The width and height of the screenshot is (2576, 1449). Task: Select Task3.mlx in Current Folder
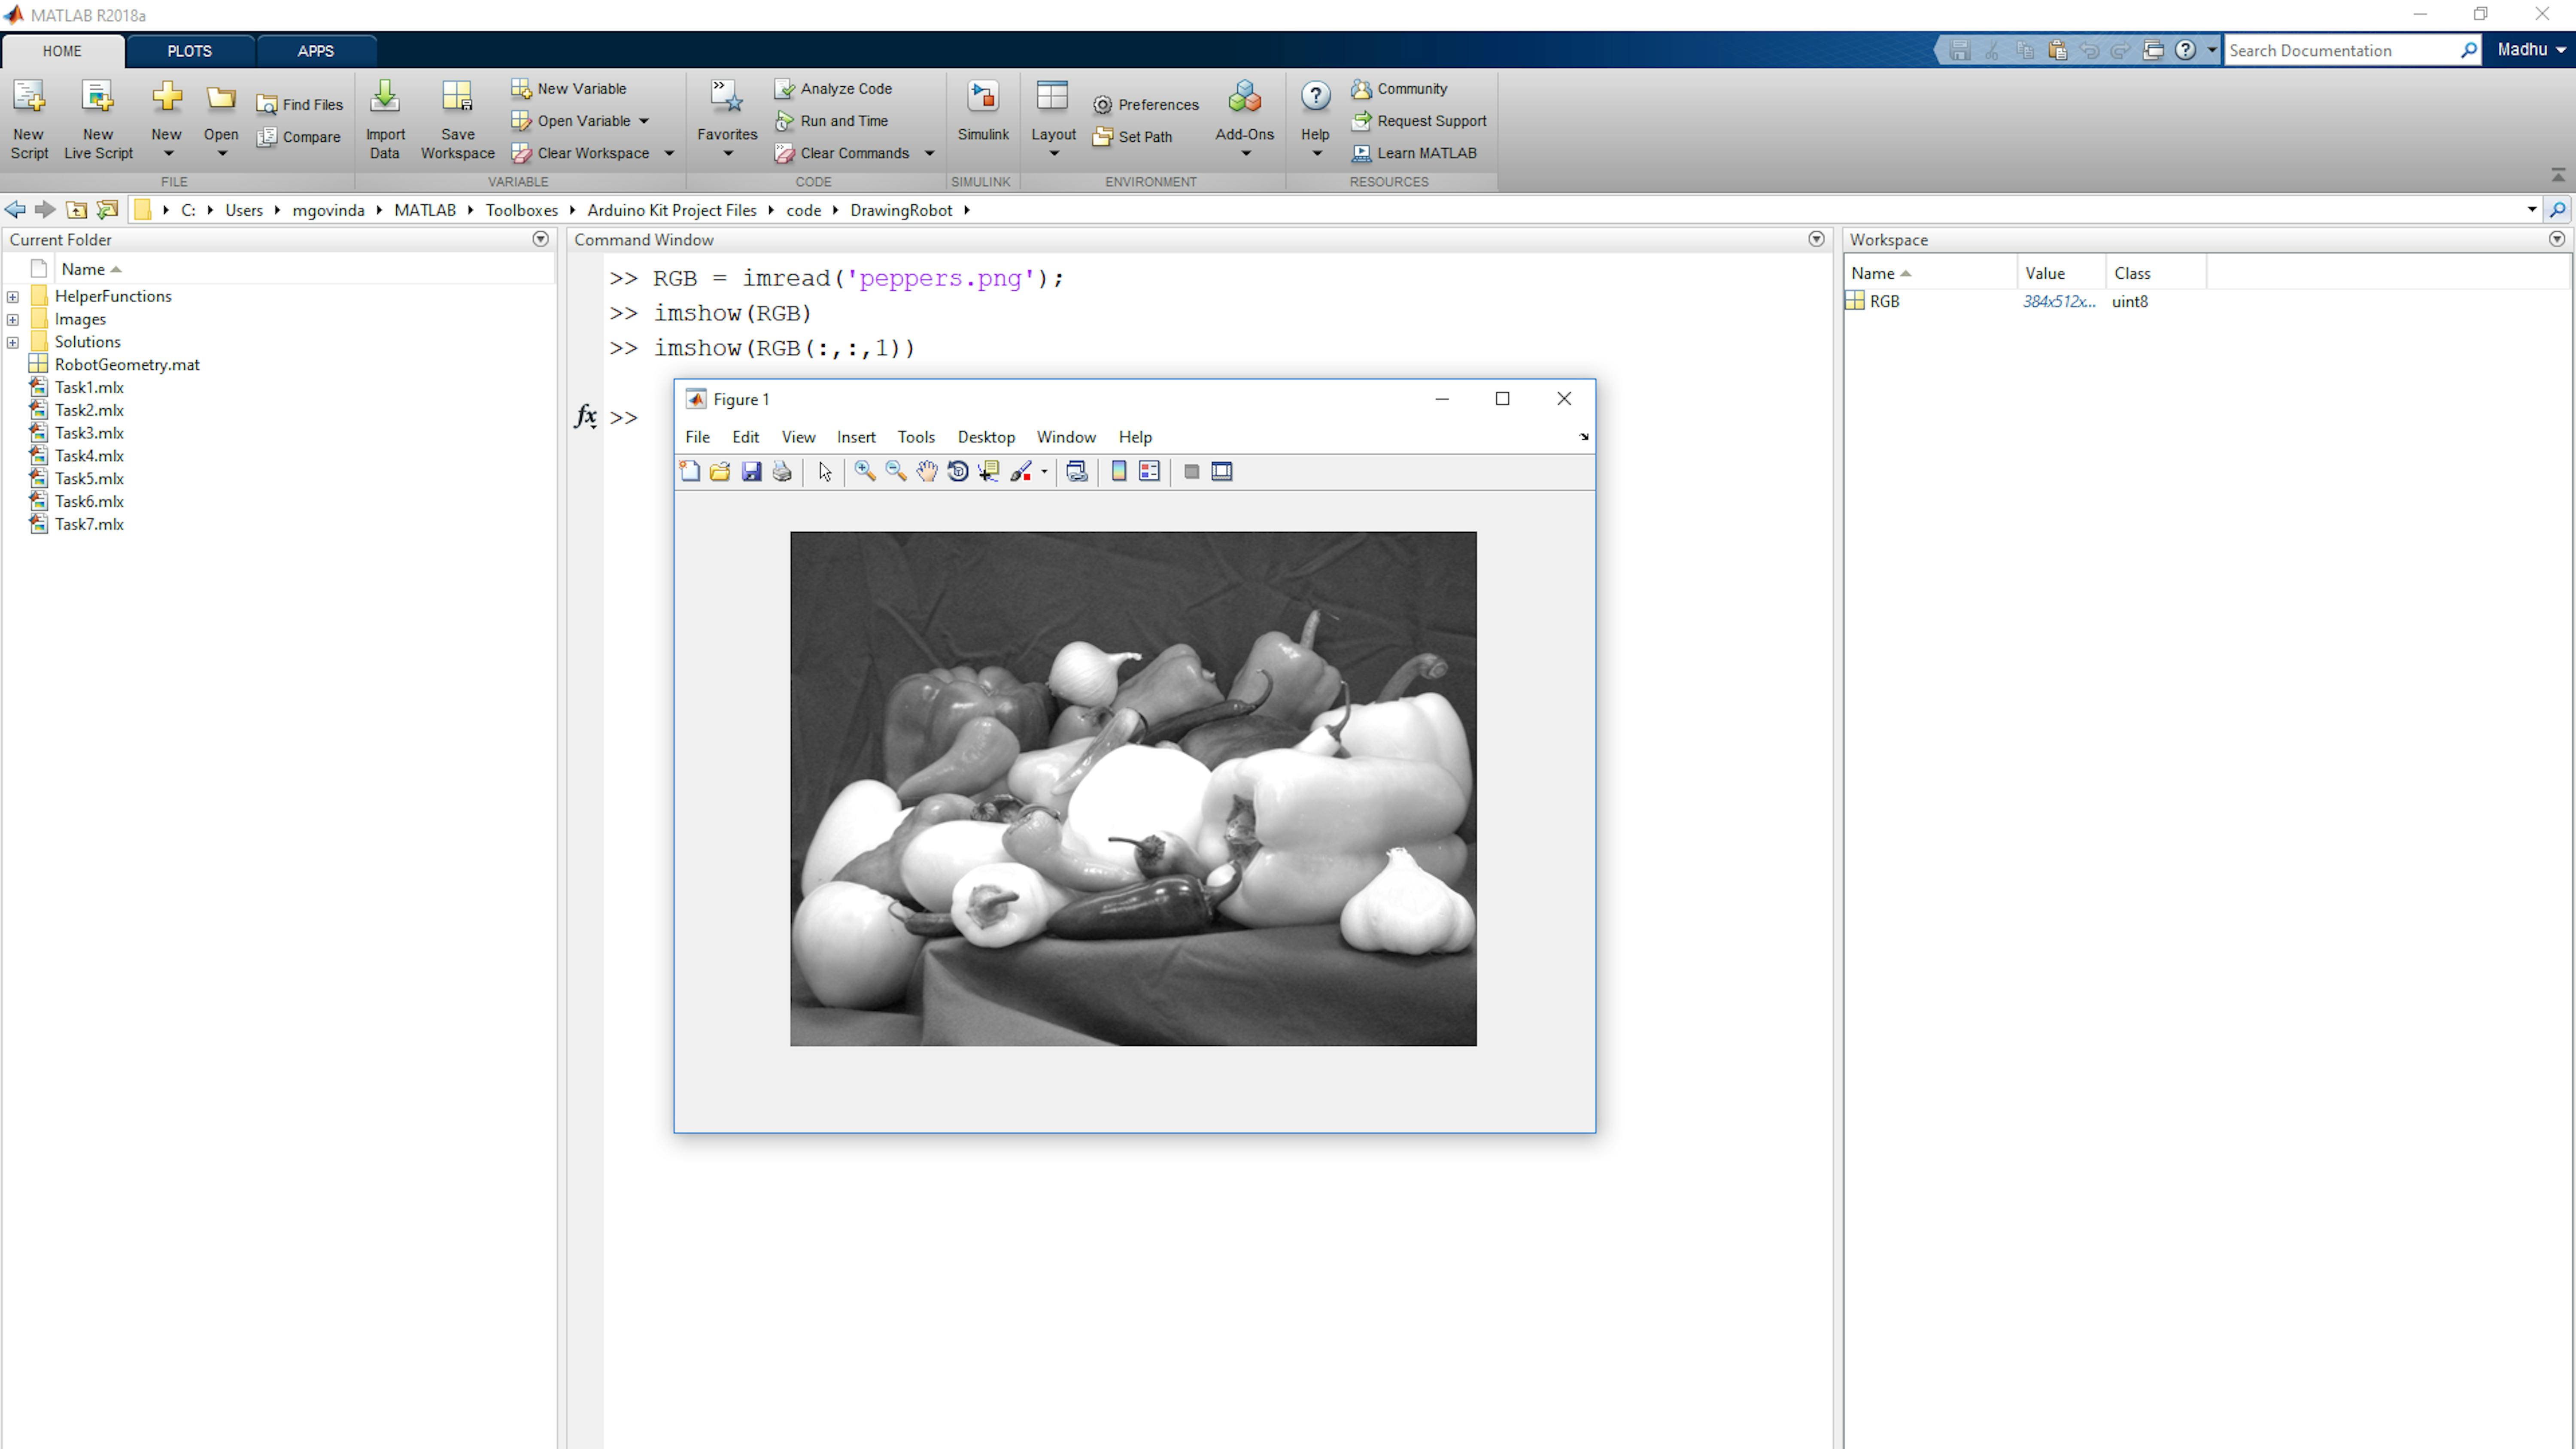coord(89,433)
